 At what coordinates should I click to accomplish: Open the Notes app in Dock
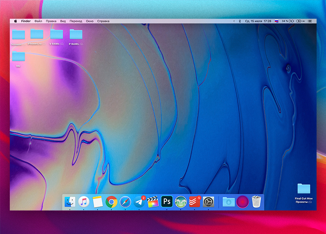(x=98, y=202)
